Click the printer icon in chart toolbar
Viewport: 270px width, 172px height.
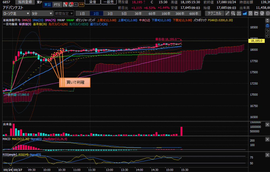(262, 13)
